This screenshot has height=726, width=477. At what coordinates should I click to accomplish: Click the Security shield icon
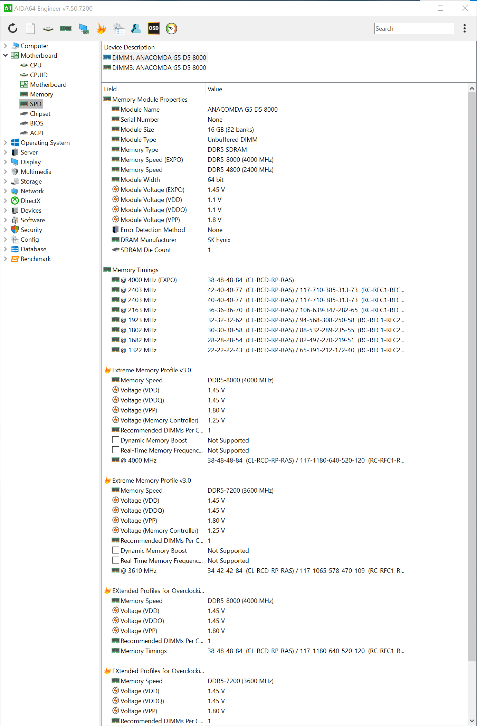[15, 230]
